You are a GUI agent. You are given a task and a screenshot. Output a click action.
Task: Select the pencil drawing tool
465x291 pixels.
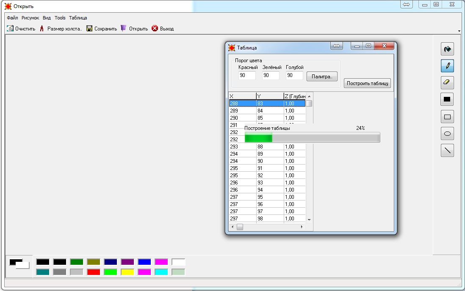point(447,66)
